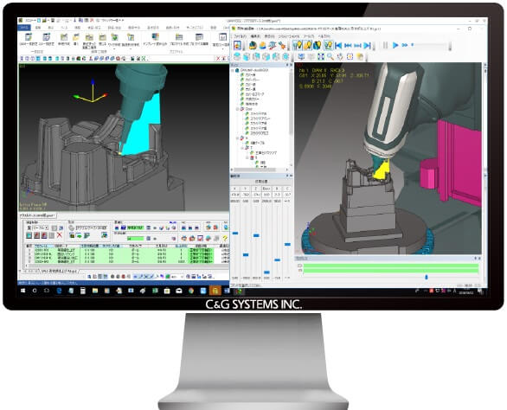Image resolution: width=507 pixels, height=410 pixels.
Task: Toggle the globe lightbulb display icon
Action: 318,45
